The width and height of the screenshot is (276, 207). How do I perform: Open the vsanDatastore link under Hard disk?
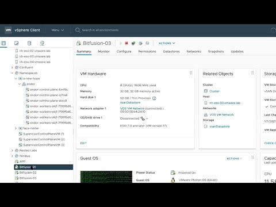point(130,102)
